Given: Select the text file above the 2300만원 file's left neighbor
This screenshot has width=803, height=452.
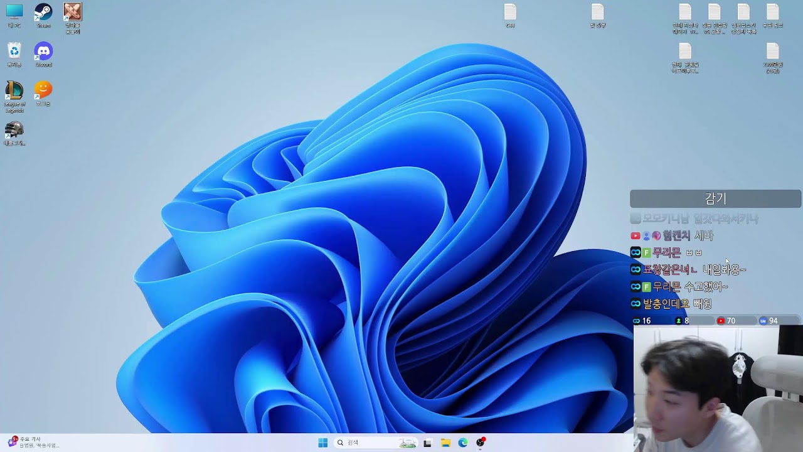Looking at the screenshot, I should pyautogui.click(x=685, y=18).
